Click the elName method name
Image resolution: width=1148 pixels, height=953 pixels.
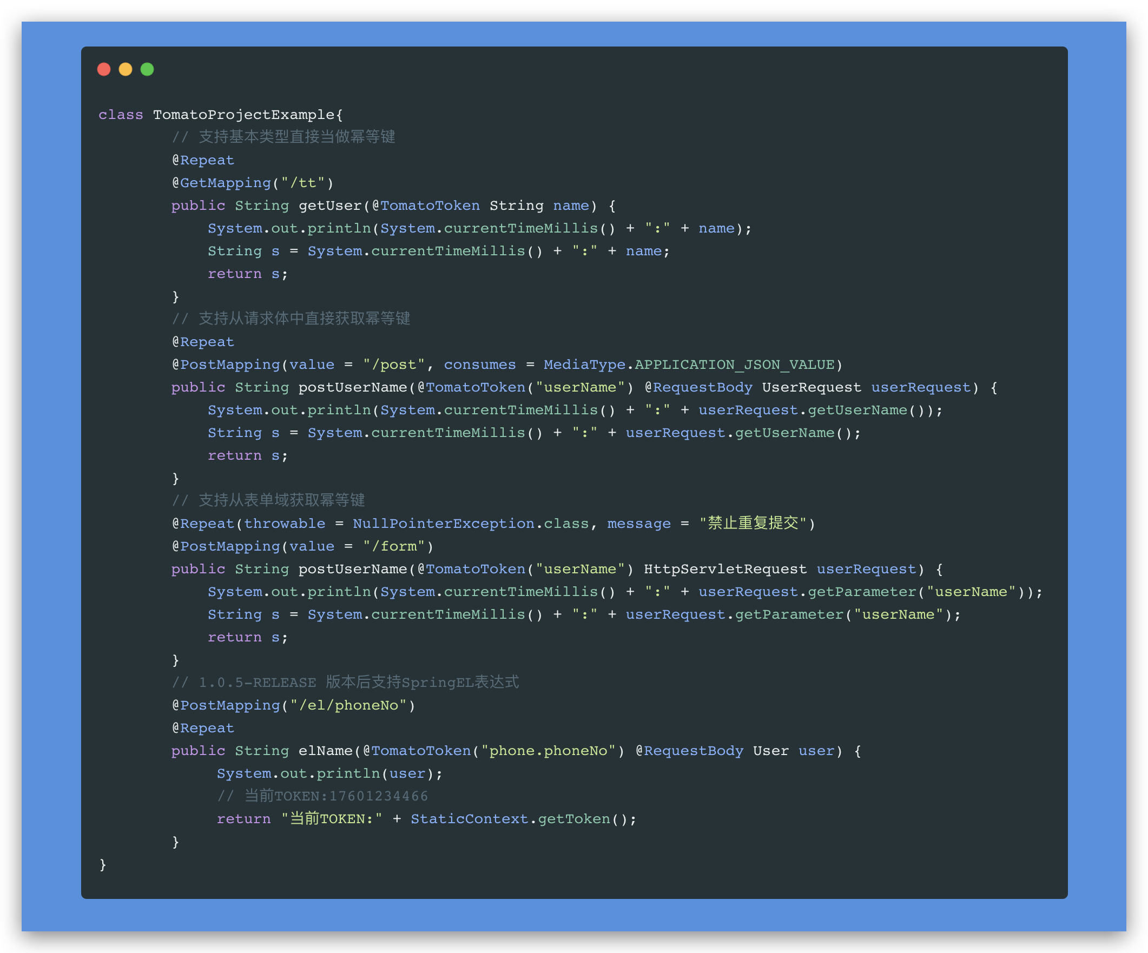[x=325, y=751]
